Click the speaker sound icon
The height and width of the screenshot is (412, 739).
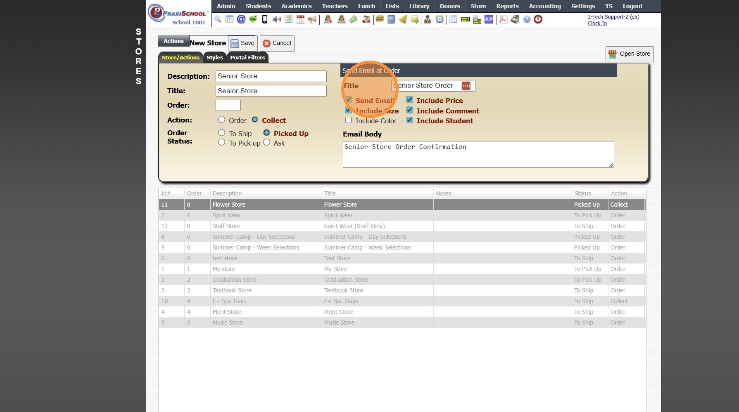tap(277, 19)
